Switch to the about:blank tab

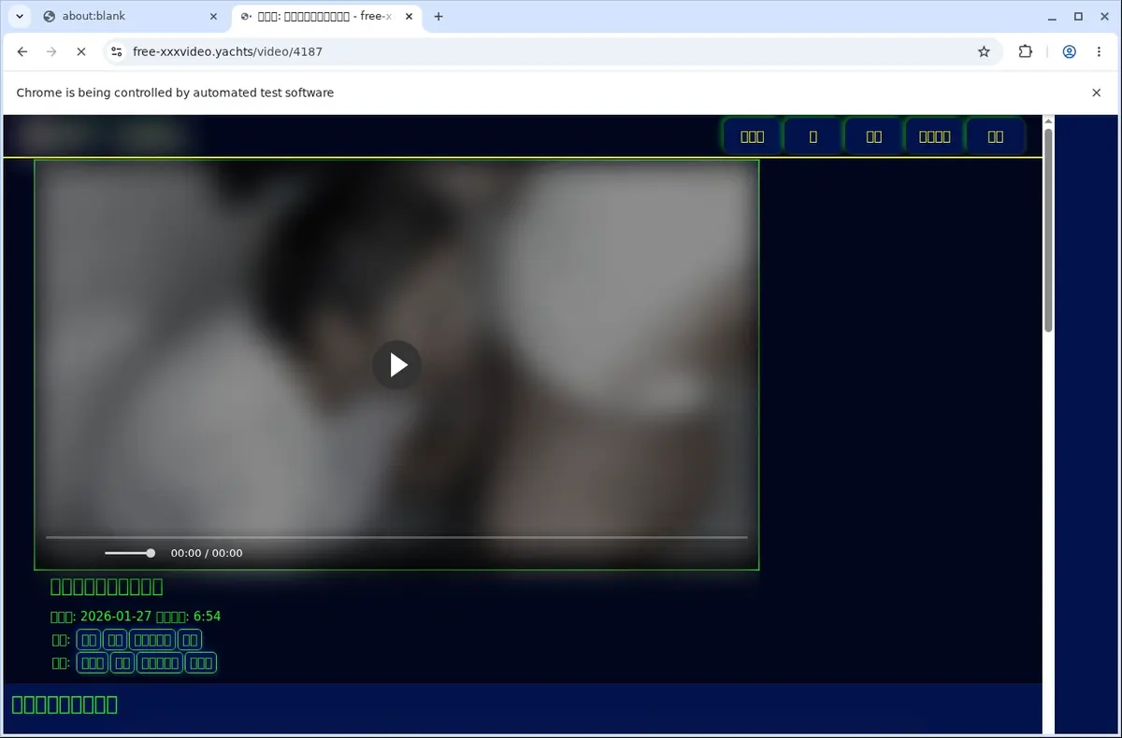pos(131,16)
